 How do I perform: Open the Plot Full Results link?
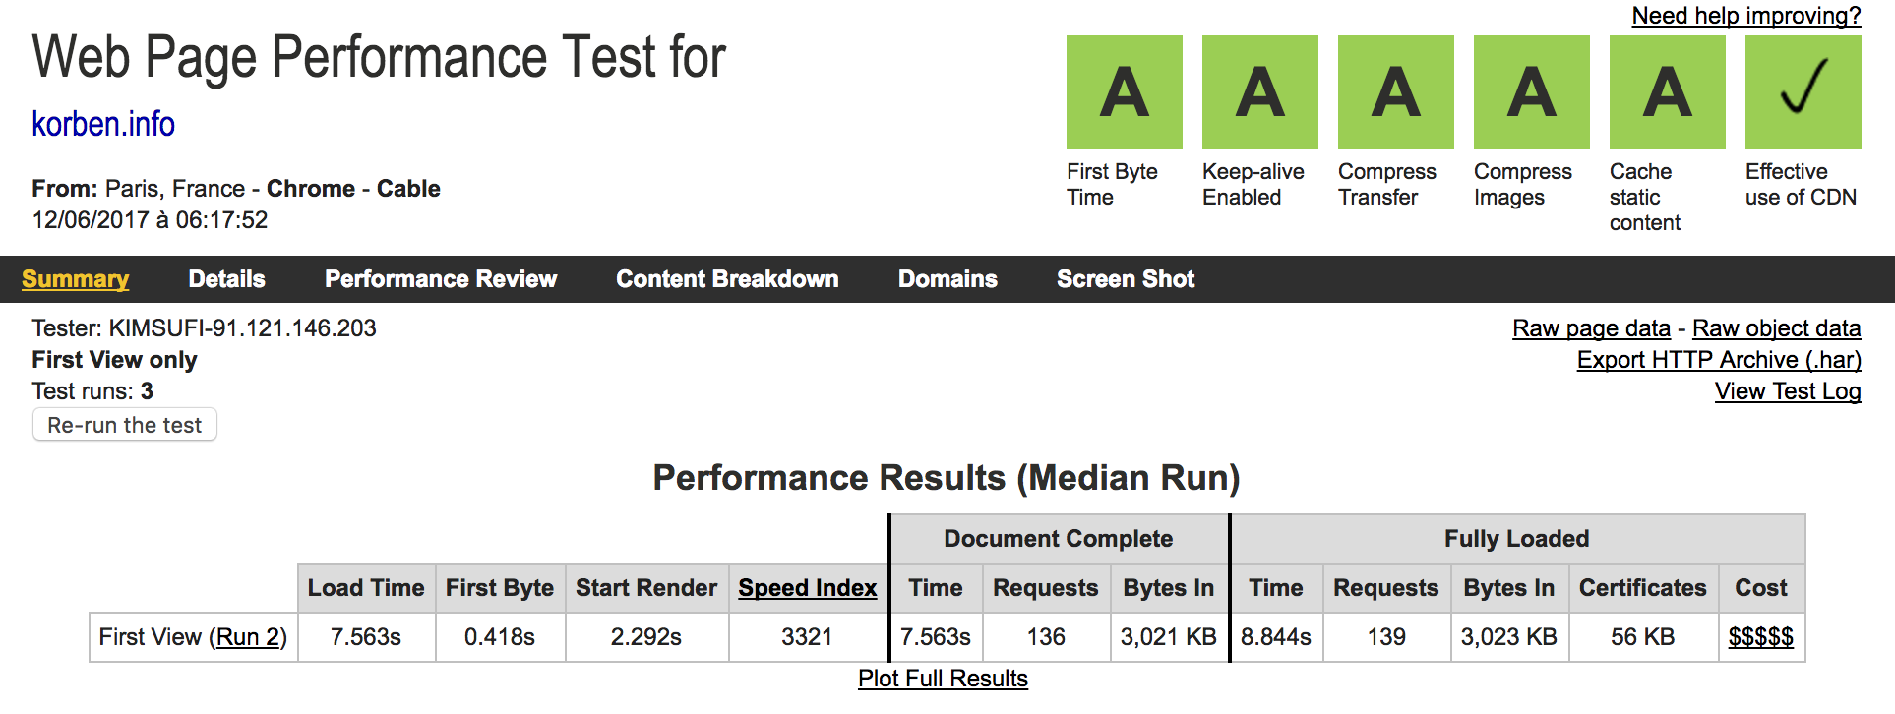943,679
